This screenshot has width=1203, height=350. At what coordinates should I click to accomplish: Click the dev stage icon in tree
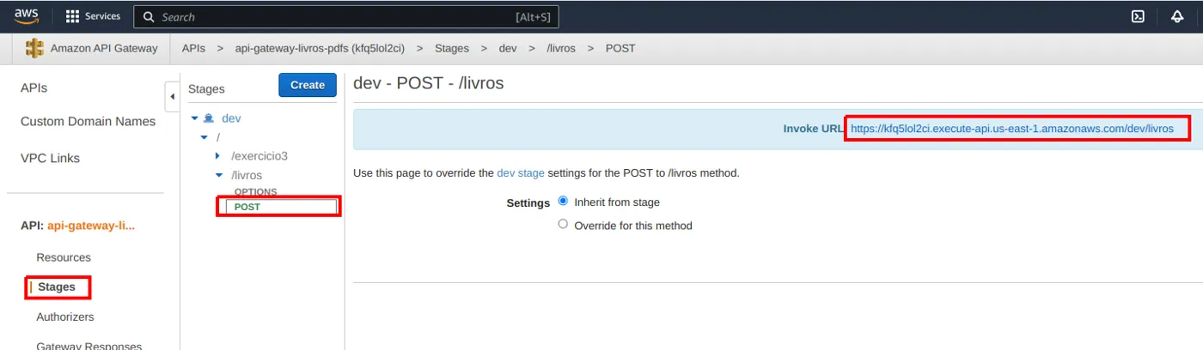coord(209,118)
